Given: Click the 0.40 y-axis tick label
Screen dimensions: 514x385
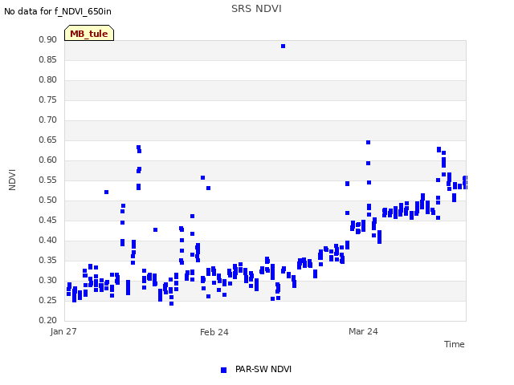Looking at the screenshot, I should 48,241.
